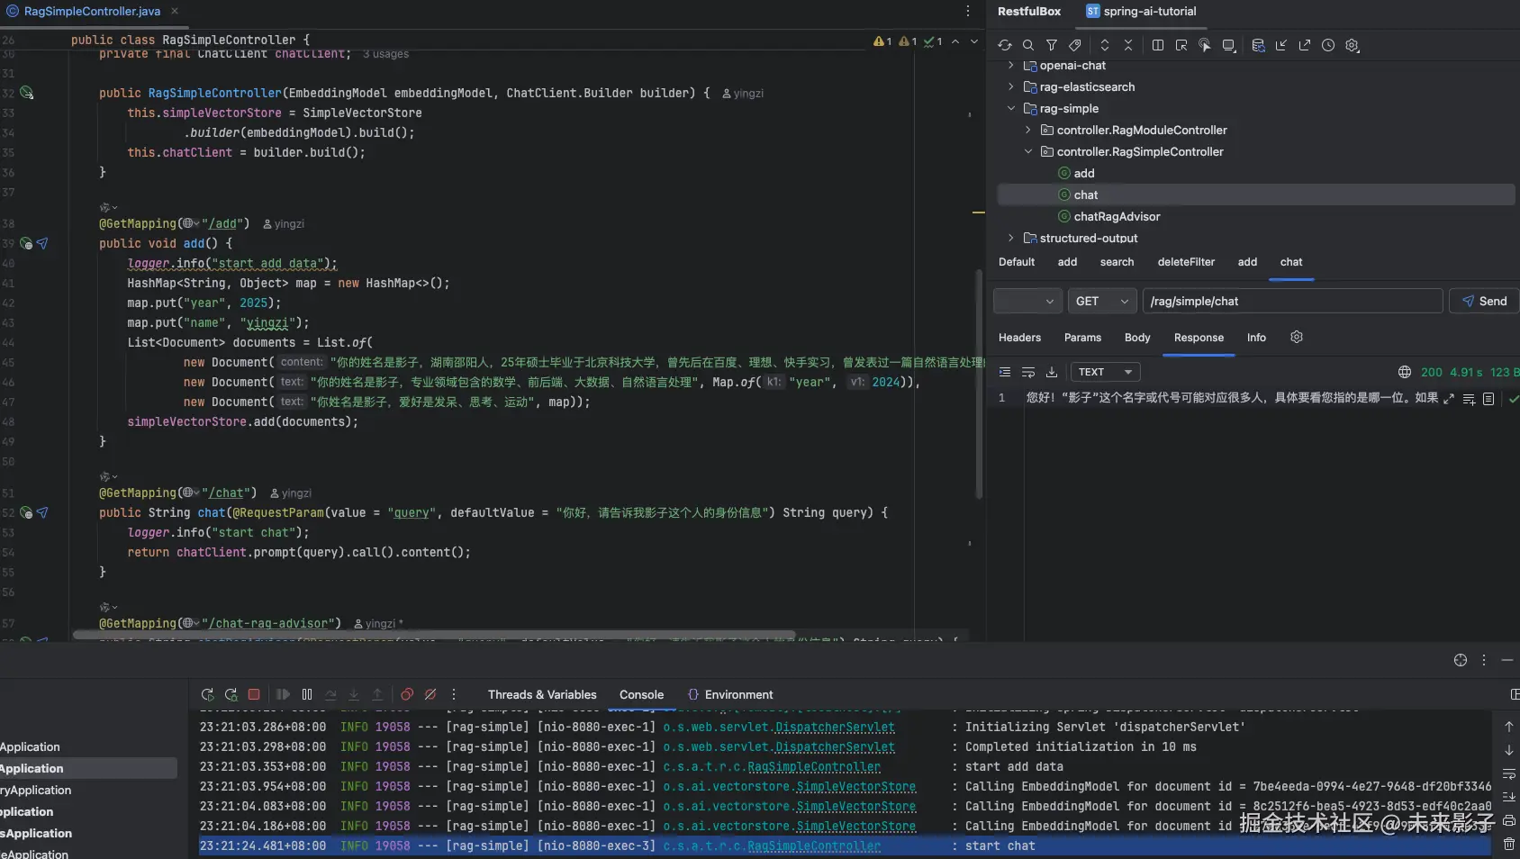The width and height of the screenshot is (1520, 859).
Task: Click the refresh icon in RestfulBox toolbar
Action: 1005,45
